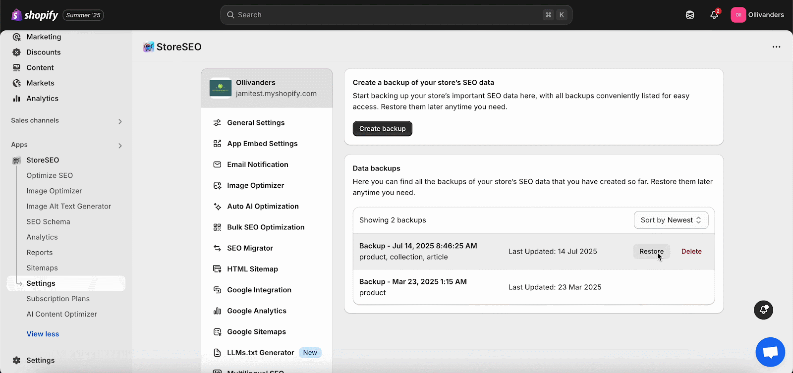Screen dimensions: 793x373
Task: Select Settings under StoreSEO in sidebar
Action: [x=66, y=283]
